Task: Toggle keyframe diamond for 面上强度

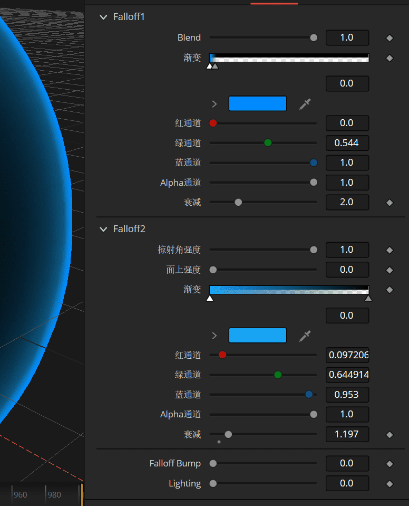Action: click(x=389, y=270)
